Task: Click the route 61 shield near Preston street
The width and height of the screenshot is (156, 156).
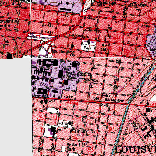Action: (x=41, y=116)
